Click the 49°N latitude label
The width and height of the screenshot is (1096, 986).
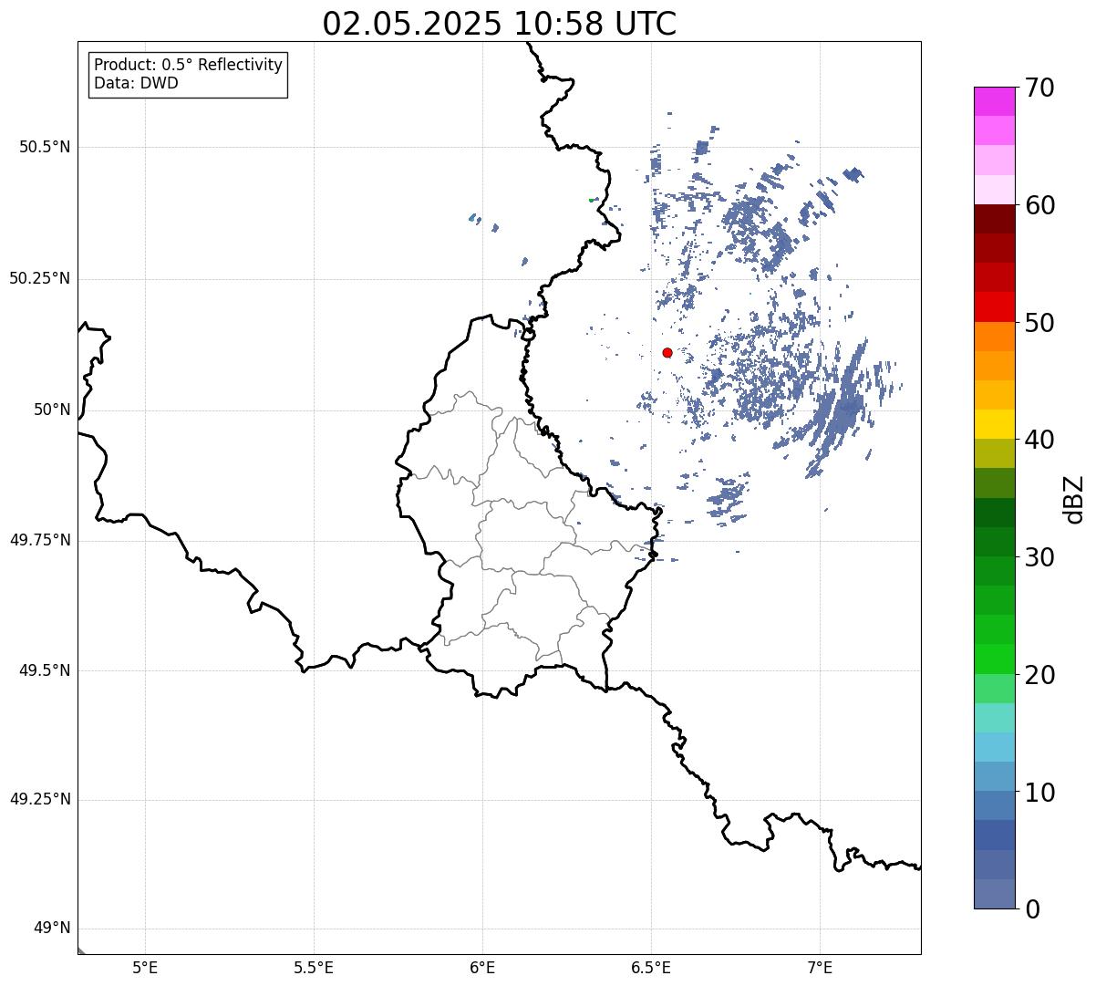click(x=52, y=928)
